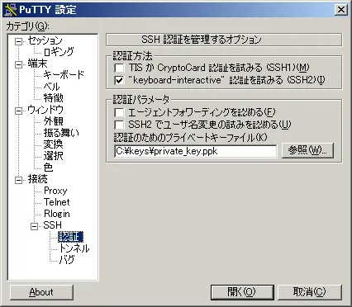
Task: Enable TIS or CryptoCard authentication (SSH1) checkbox
Action: (x=119, y=68)
